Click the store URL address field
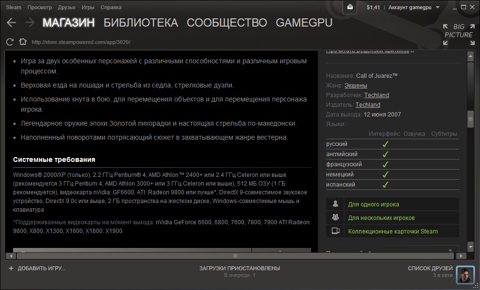The height and width of the screenshot is (290, 480). 81,42
